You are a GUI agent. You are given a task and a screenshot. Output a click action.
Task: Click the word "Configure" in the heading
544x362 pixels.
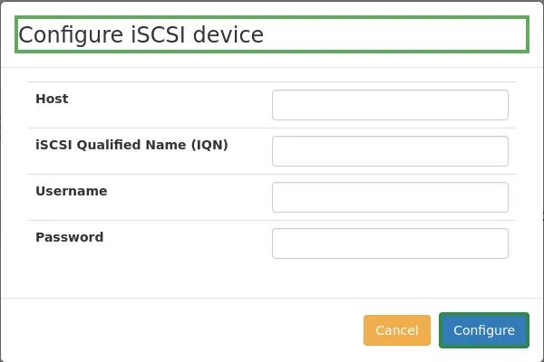[69, 35]
